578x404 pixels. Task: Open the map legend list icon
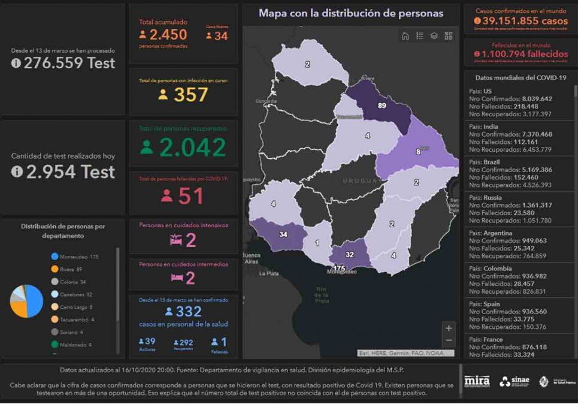420,36
